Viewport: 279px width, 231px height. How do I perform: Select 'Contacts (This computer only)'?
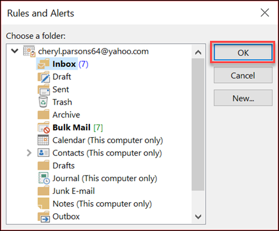pyautogui.click(x=107, y=153)
